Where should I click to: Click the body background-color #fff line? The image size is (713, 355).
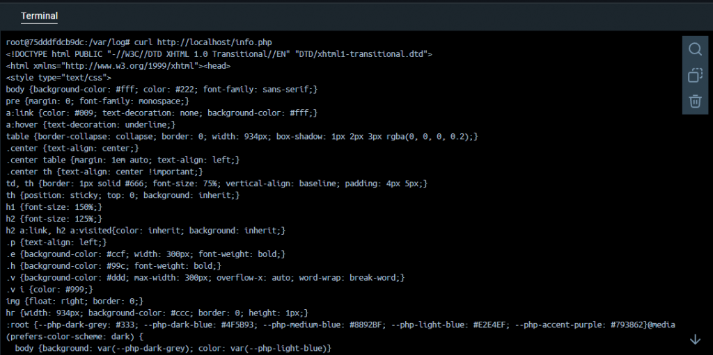click(162, 90)
